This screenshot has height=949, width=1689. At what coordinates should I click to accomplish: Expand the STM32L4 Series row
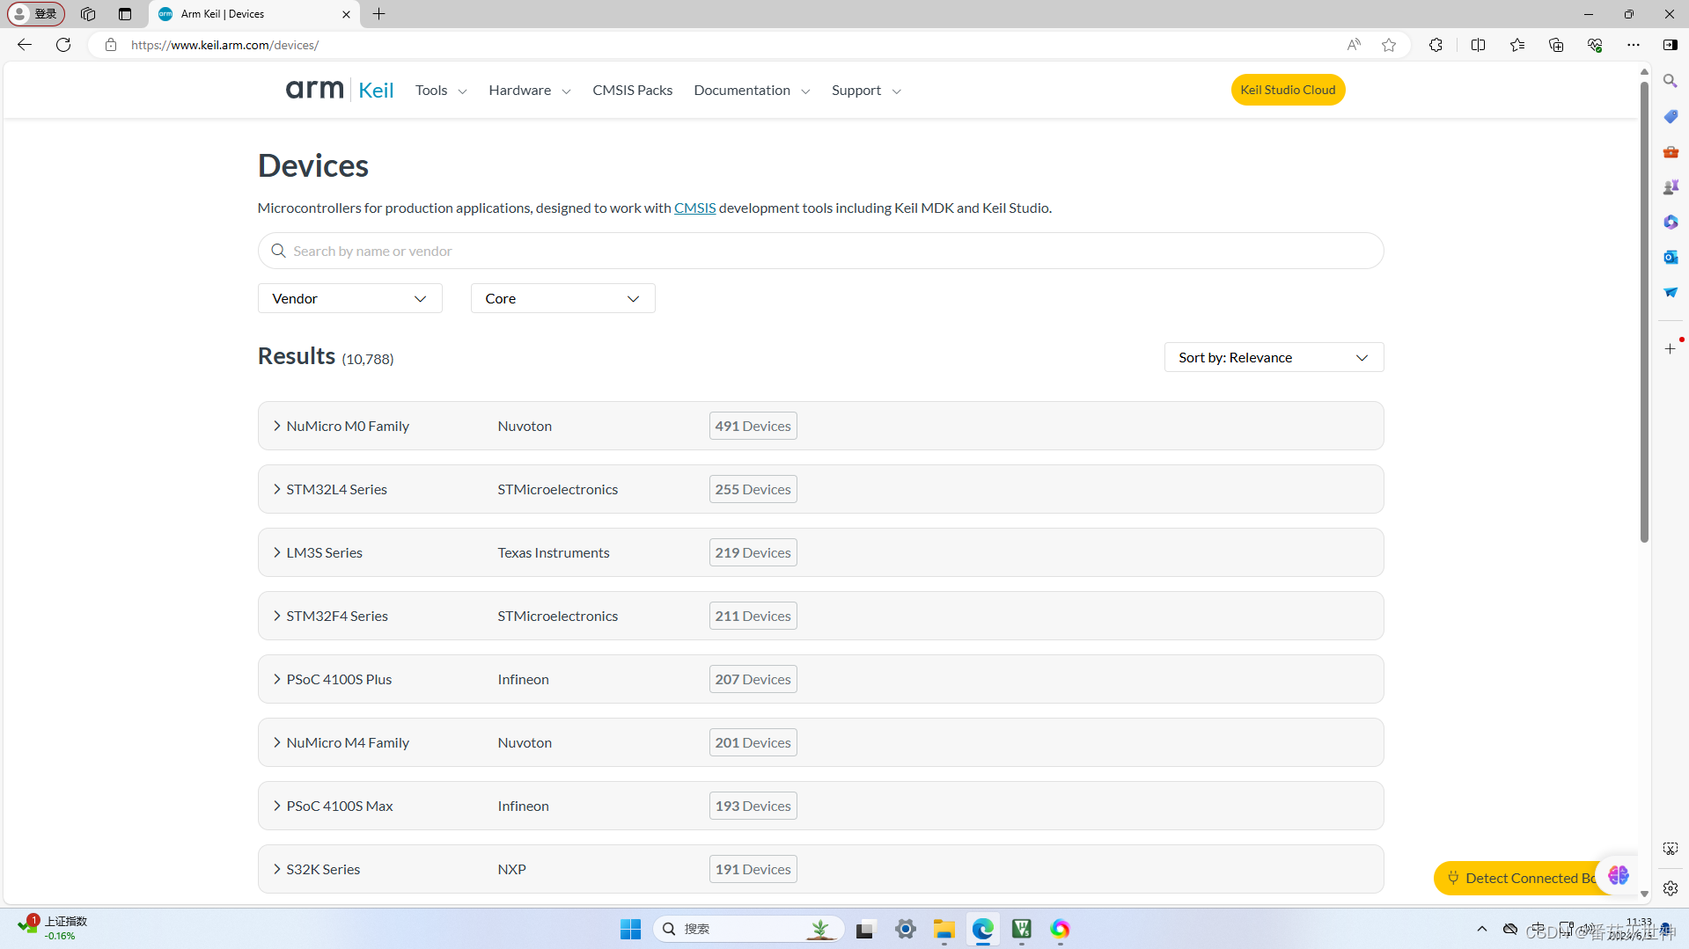tap(820, 489)
